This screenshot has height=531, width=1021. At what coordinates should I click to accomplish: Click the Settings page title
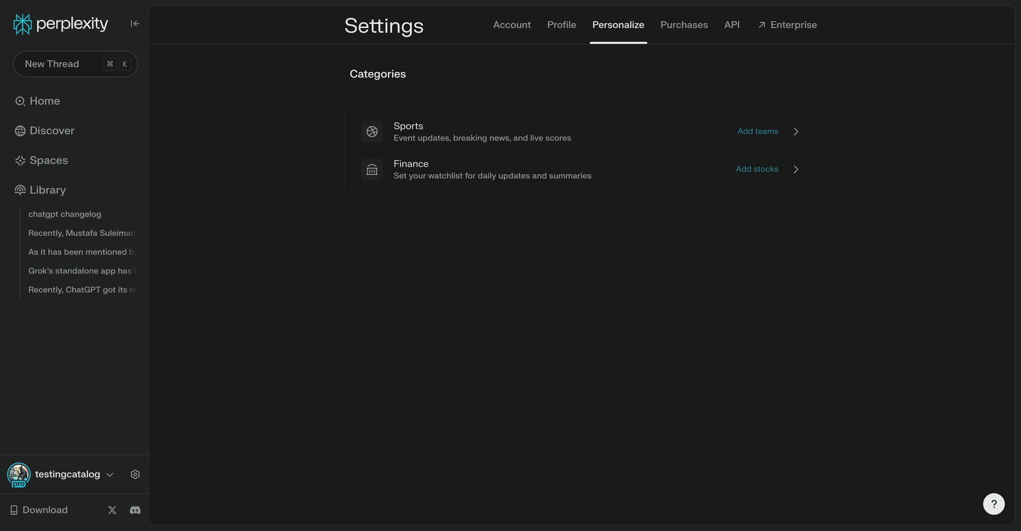click(384, 26)
